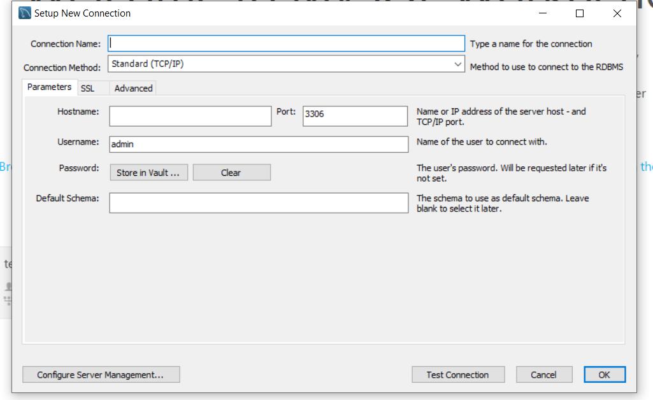
Task: Click the Username field containing admin
Action: pos(257,144)
